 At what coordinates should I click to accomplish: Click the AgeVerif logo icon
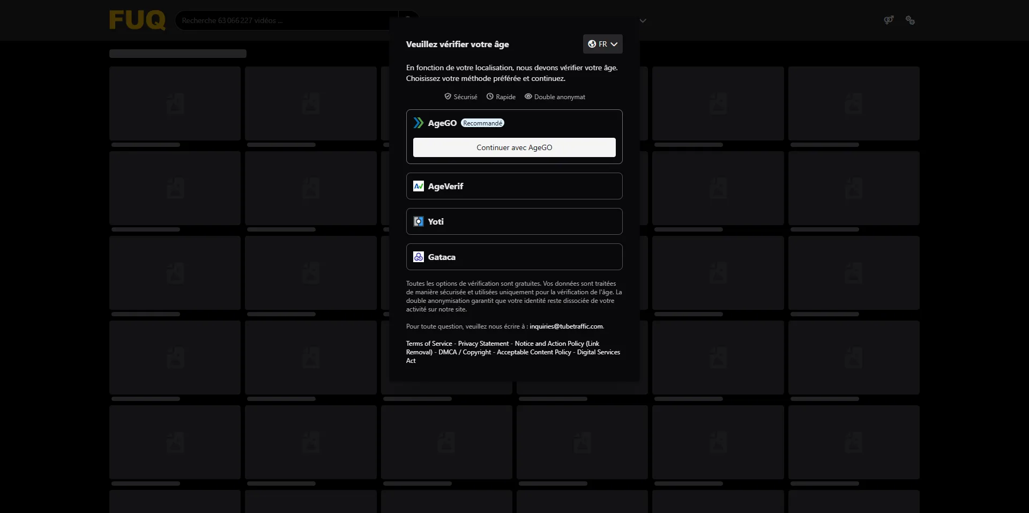pos(419,186)
